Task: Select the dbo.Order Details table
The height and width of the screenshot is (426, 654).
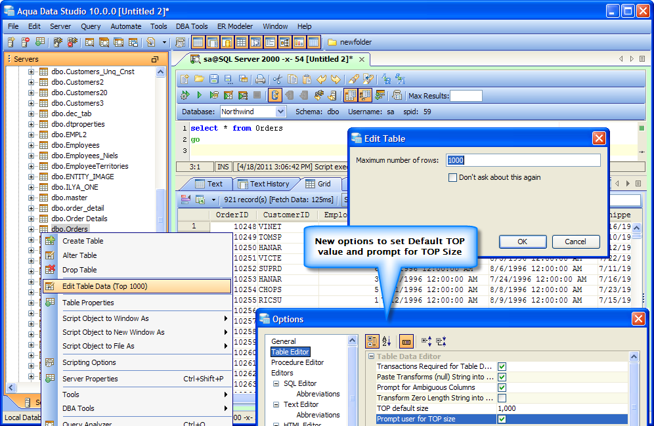Action: pyautogui.click(x=79, y=219)
